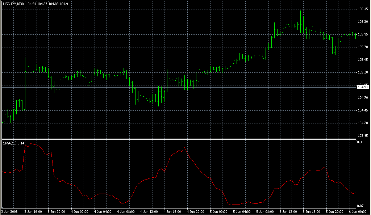This screenshot has height=215, width=371.
Task: Click the 4 Jun 16:00 time label
Action: click(x=172, y=212)
